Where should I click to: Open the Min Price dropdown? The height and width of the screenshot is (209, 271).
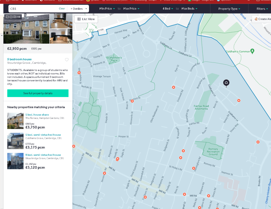coord(107,9)
